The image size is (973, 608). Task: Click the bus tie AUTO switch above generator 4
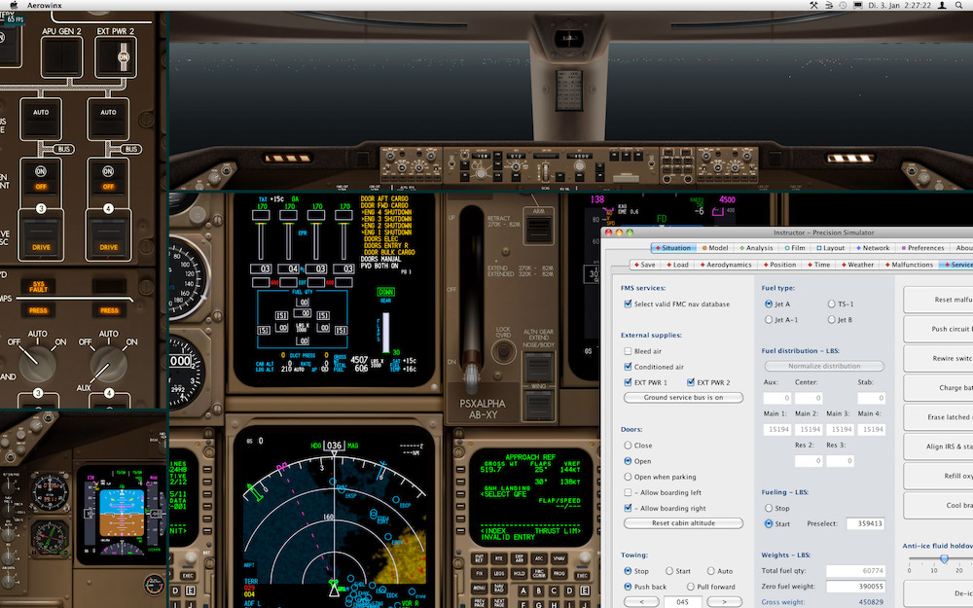coord(109,119)
